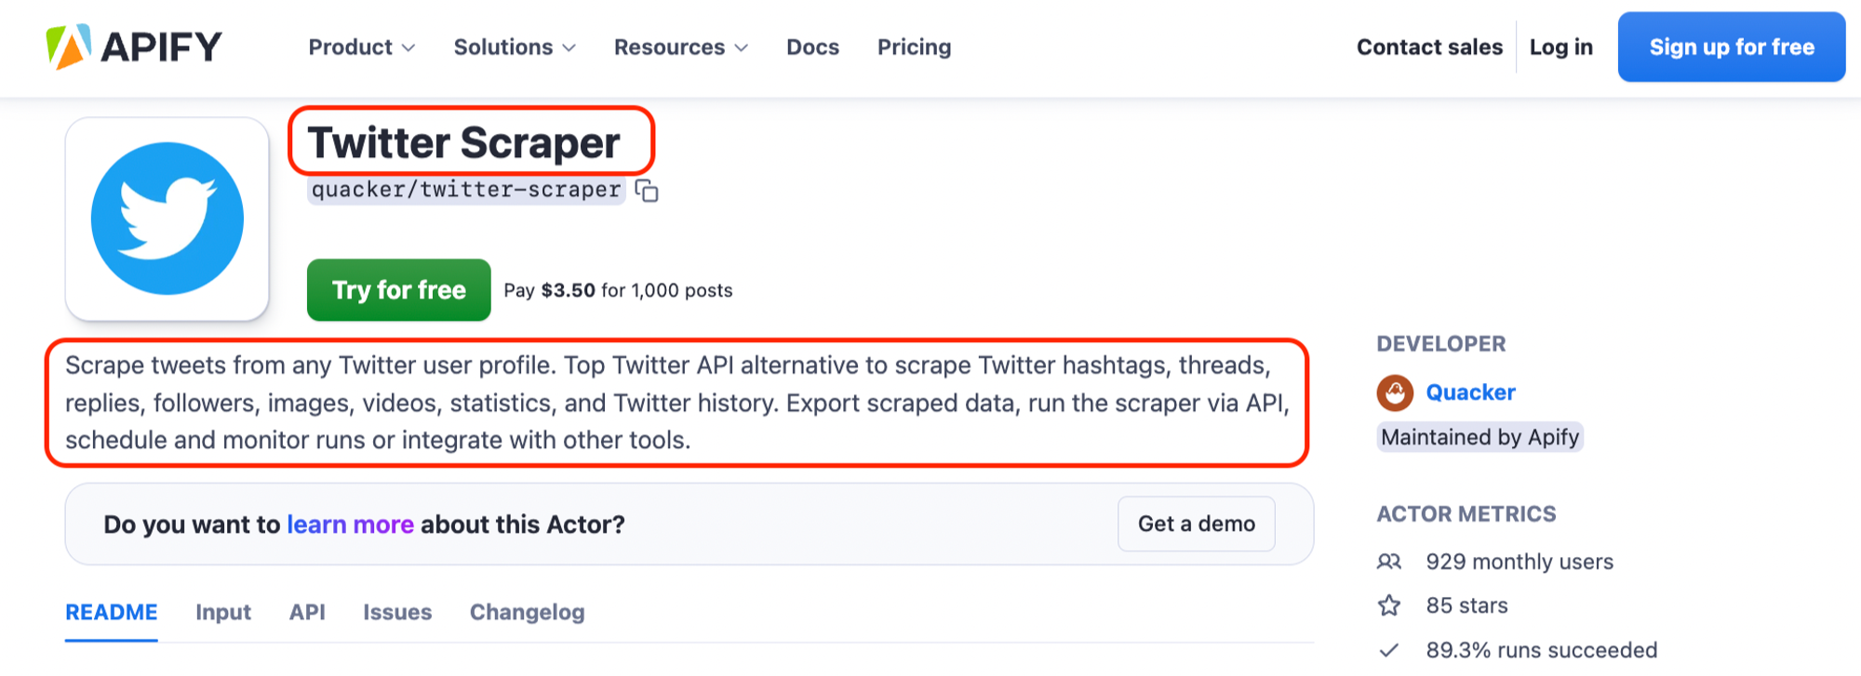Click the runs succeeded checkmark icon
The height and width of the screenshot is (676, 1861).
pos(1389,650)
